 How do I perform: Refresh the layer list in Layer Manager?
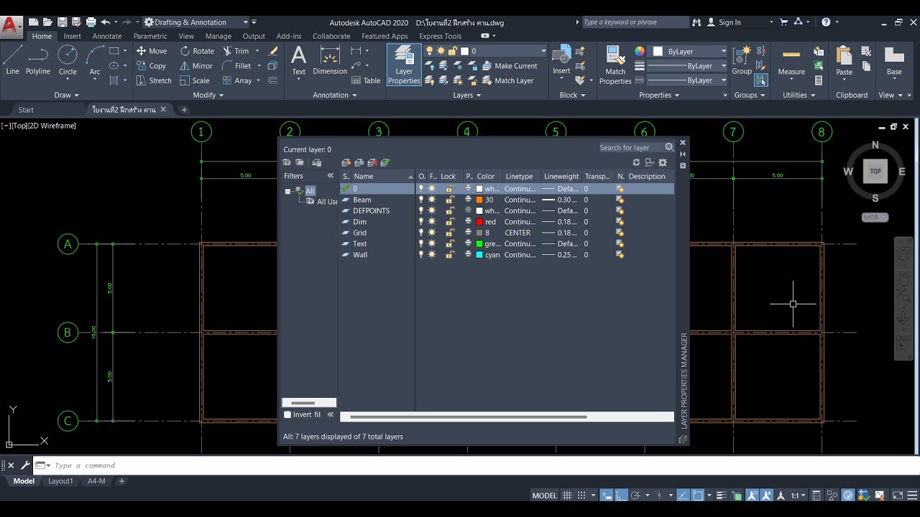pyautogui.click(x=636, y=163)
